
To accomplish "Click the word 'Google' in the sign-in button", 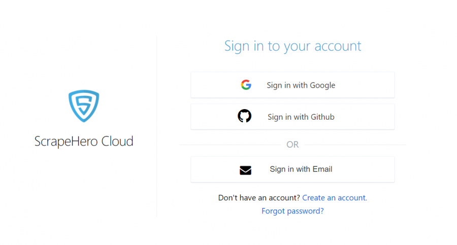I will point(322,85).
